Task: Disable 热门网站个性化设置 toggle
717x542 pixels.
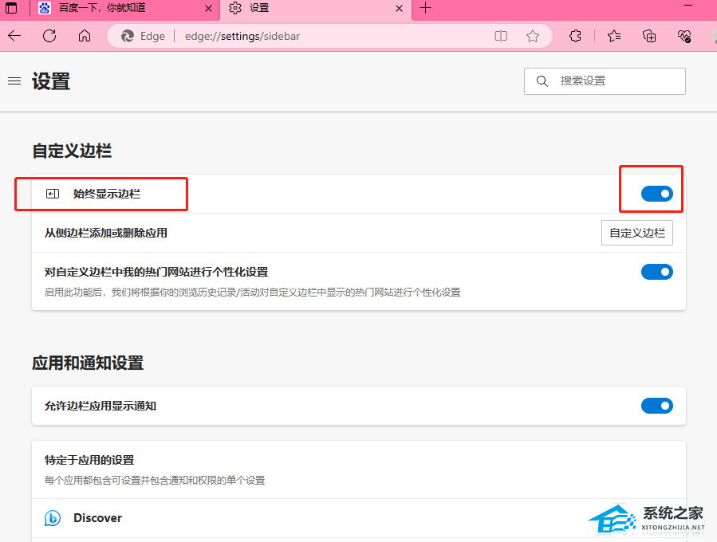Action: 657,272
